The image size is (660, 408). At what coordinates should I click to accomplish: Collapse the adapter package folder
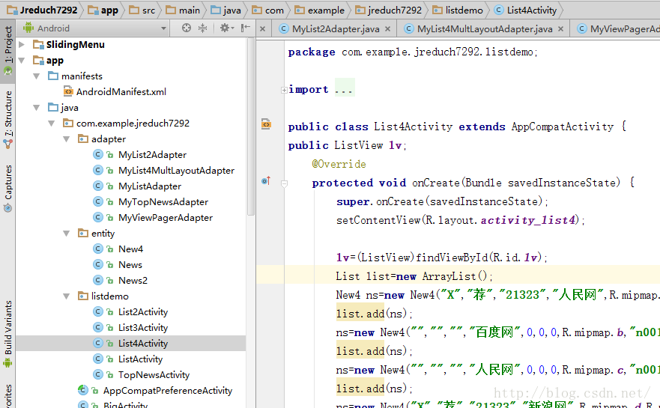67,139
